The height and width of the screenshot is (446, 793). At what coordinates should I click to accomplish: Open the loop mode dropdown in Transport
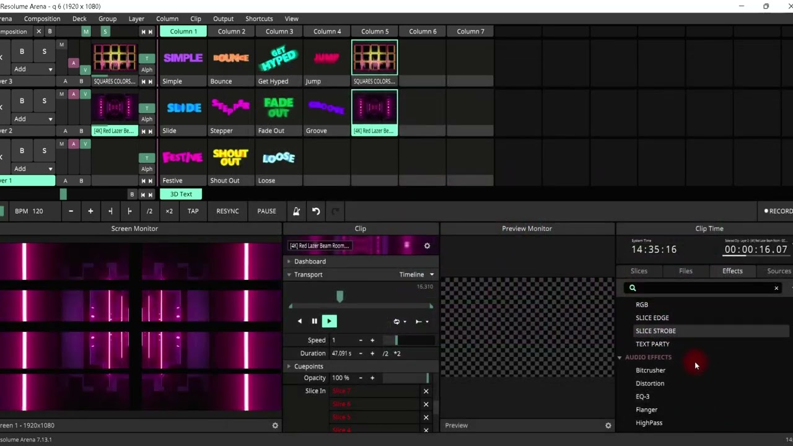(x=400, y=321)
